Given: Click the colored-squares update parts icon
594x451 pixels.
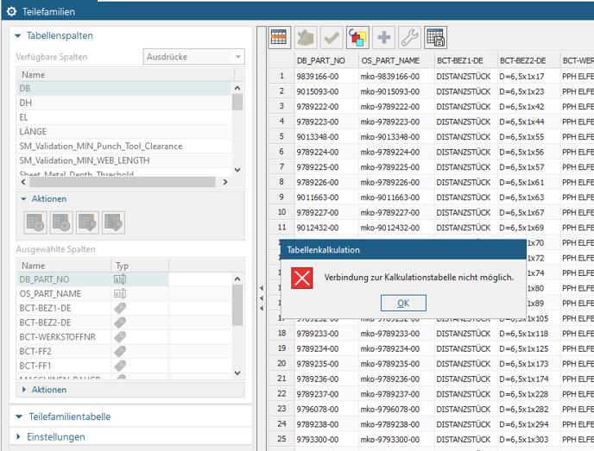Looking at the screenshot, I should [x=357, y=37].
